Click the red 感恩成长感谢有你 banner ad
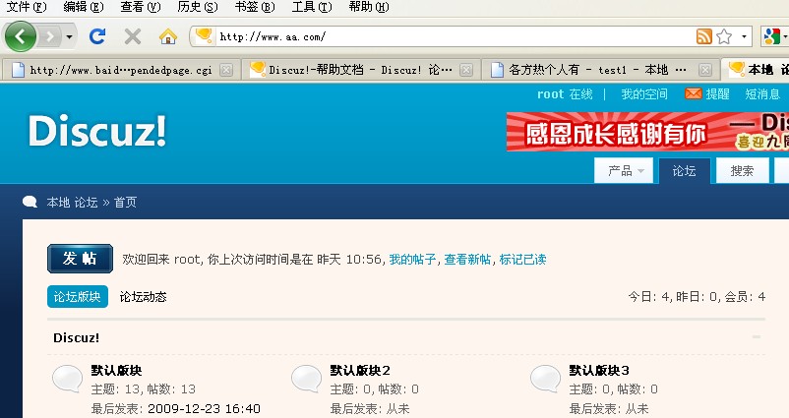Viewport: 789px width, 418px height. tap(647, 131)
